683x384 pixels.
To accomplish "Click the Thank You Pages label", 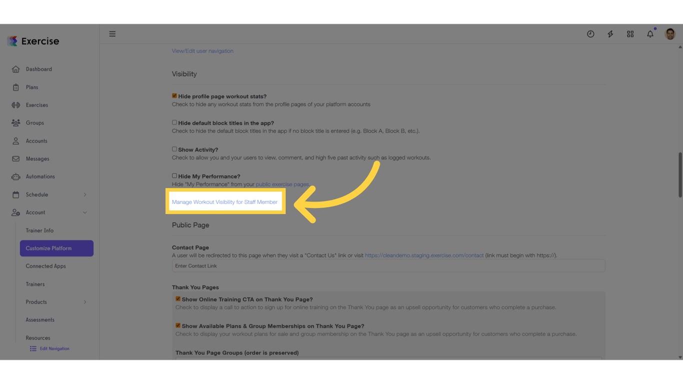I will click(195, 287).
